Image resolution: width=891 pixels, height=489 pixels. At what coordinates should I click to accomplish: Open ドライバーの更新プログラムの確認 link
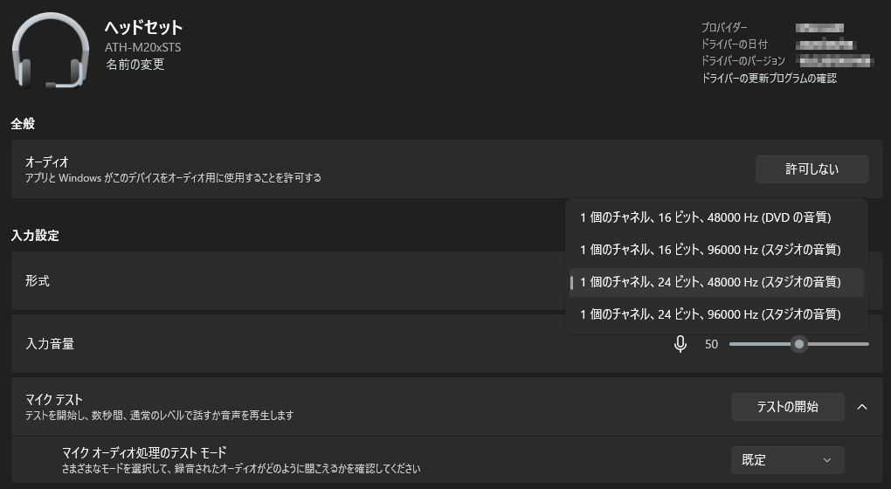pos(769,79)
